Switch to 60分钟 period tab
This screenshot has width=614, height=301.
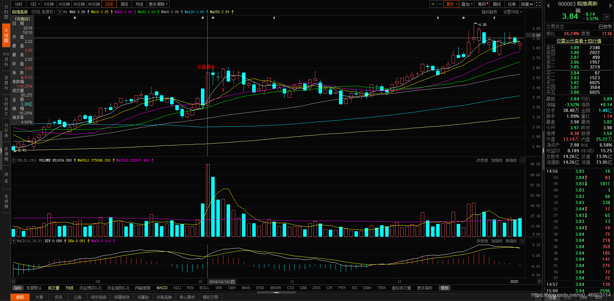pyautogui.click(x=94, y=4)
